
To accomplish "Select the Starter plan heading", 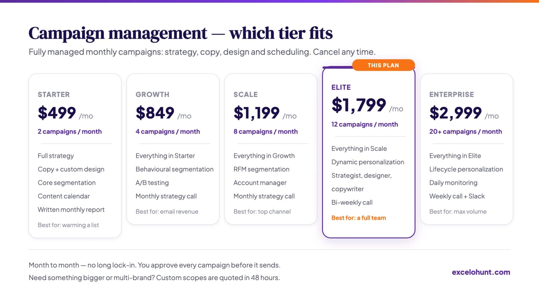I will [x=54, y=95].
